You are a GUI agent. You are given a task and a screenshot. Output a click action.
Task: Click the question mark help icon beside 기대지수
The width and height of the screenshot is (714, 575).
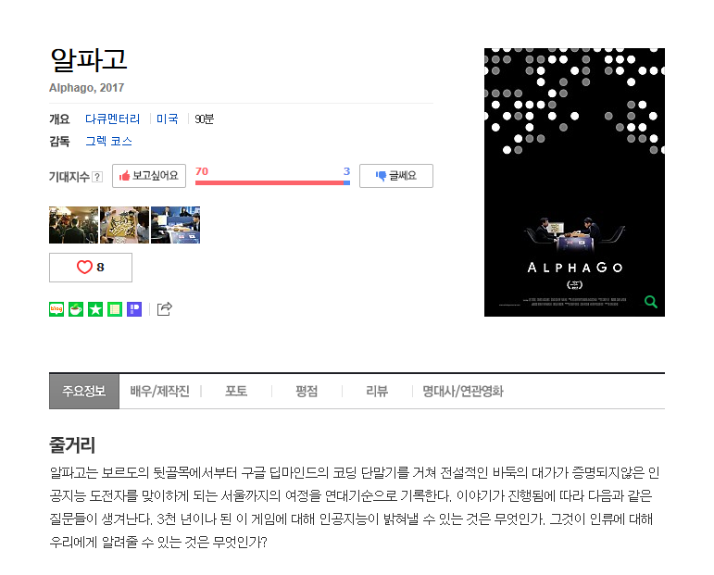click(x=97, y=177)
